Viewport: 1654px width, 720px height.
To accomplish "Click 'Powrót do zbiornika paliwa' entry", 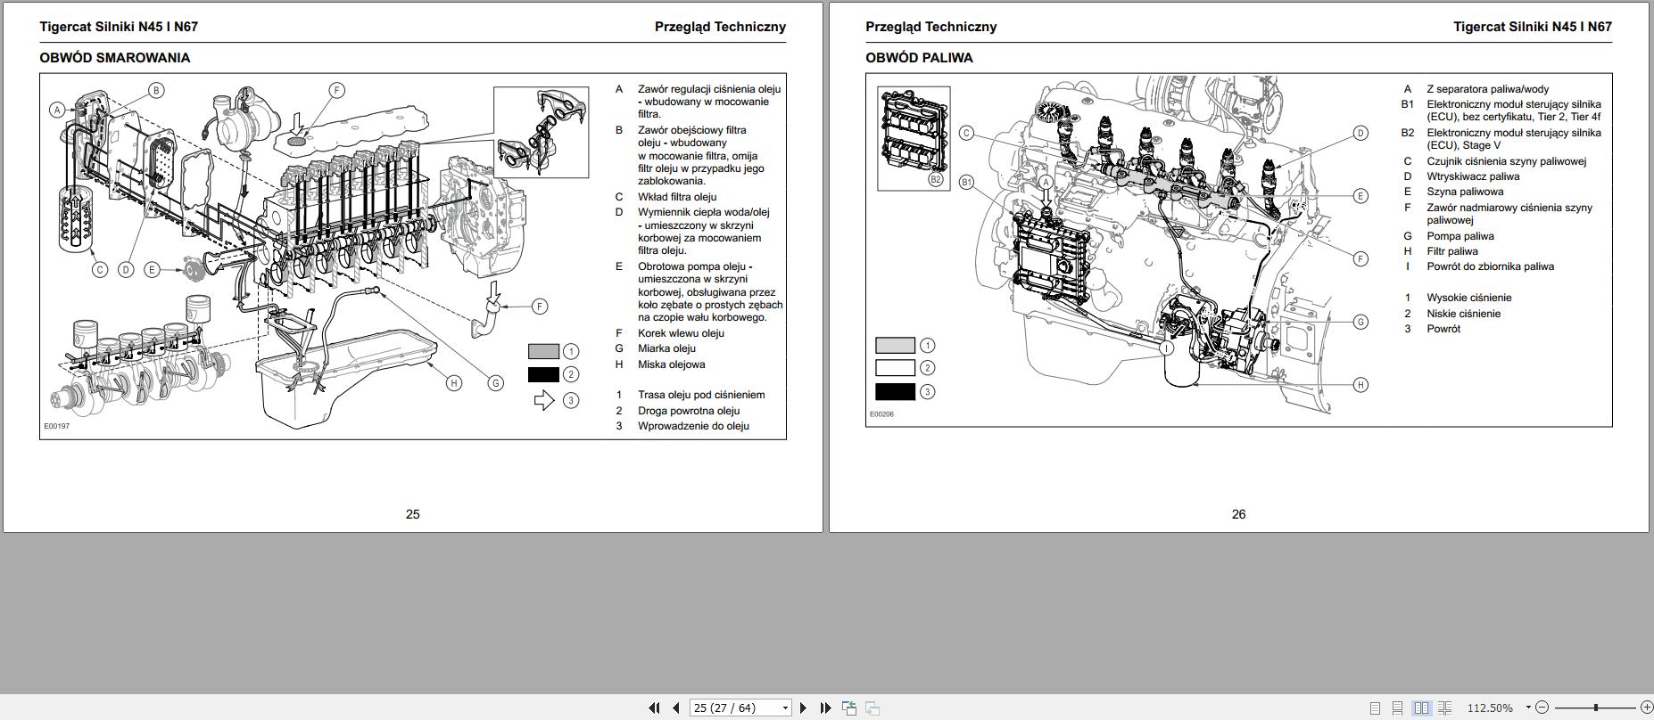I will (x=1490, y=266).
